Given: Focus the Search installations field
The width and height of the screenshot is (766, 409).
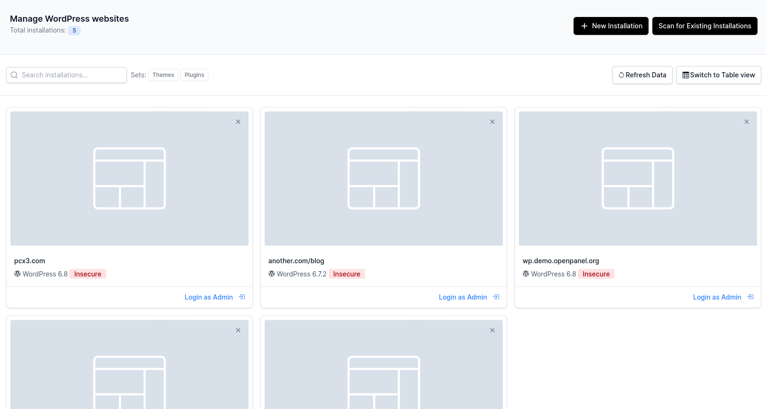Looking at the screenshot, I should (x=67, y=75).
